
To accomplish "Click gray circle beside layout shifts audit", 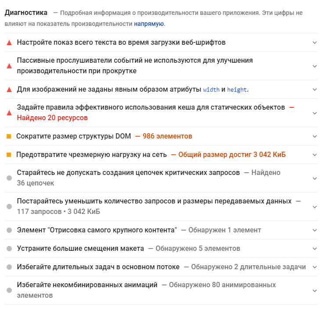I will (x=9, y=249).
